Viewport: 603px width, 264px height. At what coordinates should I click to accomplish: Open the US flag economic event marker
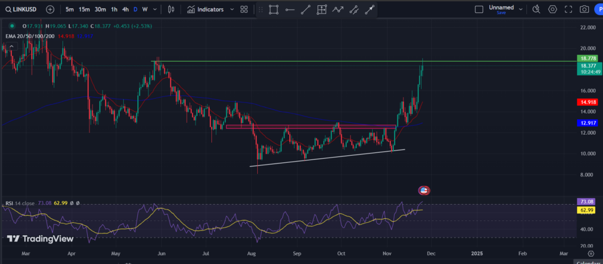[424, 191]
